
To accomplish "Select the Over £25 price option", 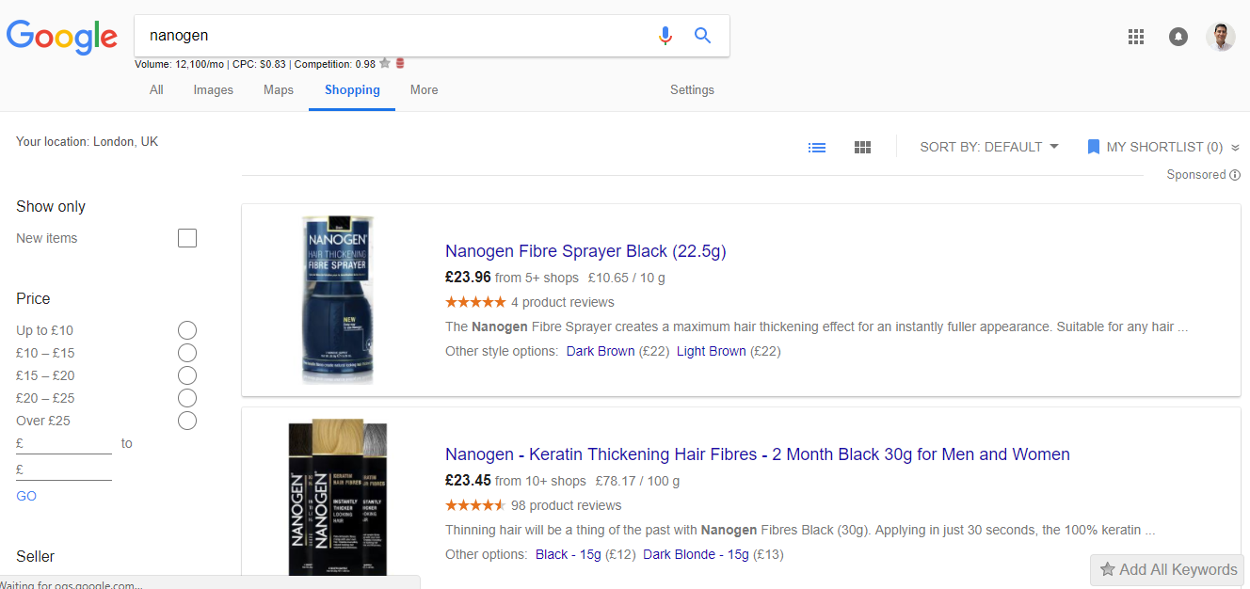I will pyautogui.click(x=187, y=421).
